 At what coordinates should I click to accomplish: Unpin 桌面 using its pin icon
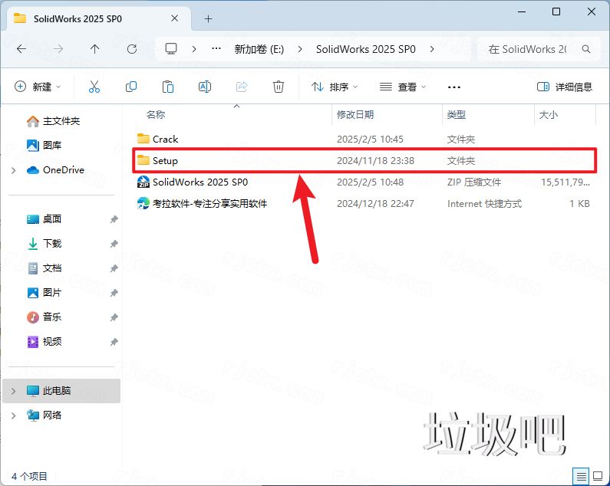click(114, 219)
